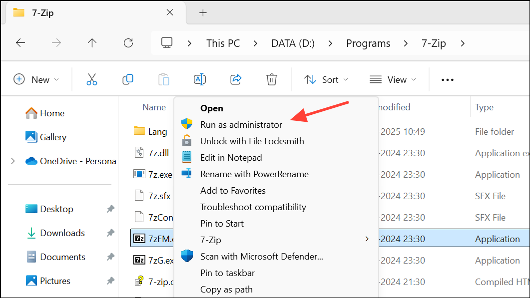Click the 7zFM 7z application icon
This screenshot has height=298, width=530.
[139, 239]
